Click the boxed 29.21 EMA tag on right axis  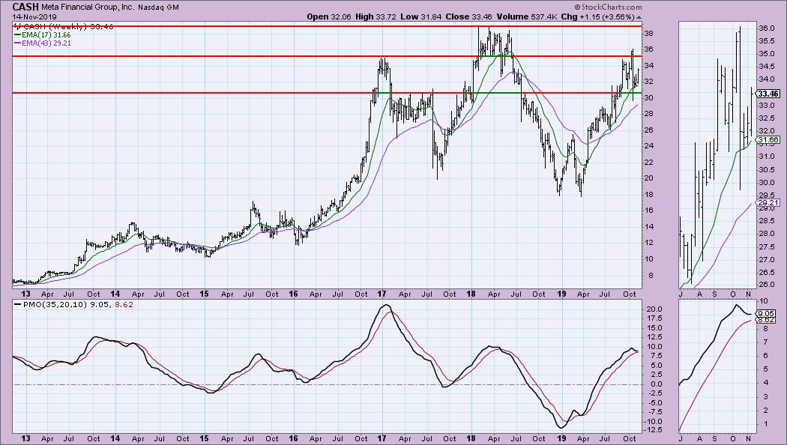(768, 203)
